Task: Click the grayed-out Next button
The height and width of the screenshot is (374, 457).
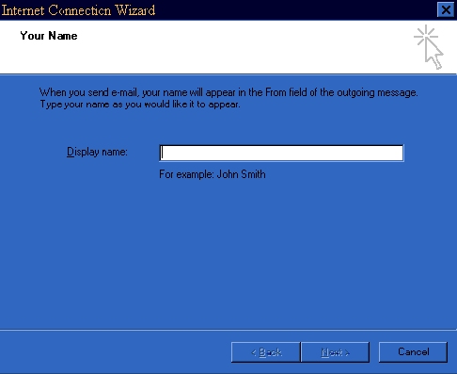Action: coord(335,352)
